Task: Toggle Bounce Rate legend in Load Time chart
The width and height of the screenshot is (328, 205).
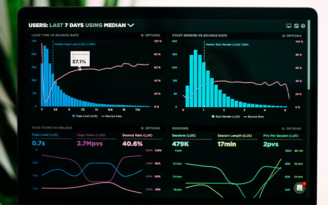Action: click(112, 116)
